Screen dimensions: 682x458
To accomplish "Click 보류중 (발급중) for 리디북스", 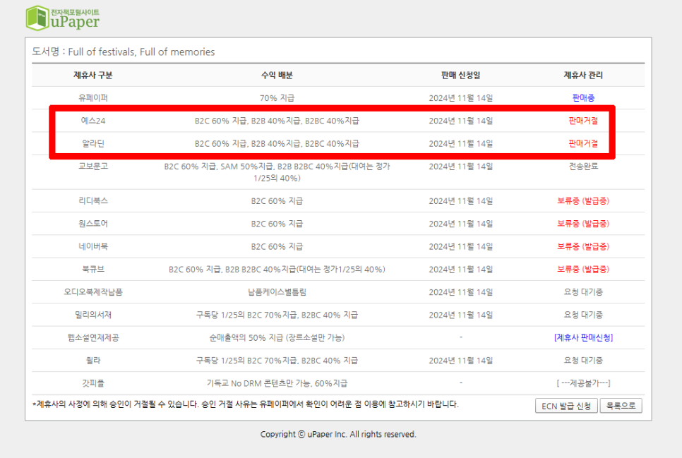I will (x=583, y=201).
